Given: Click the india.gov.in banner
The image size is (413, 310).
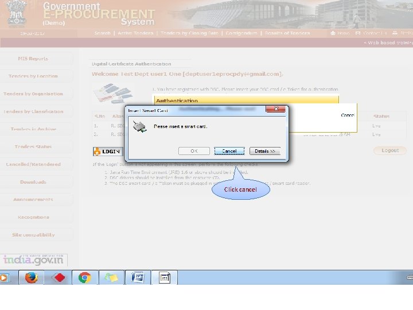Looking at the screenshot, I should tap(33, 260).
